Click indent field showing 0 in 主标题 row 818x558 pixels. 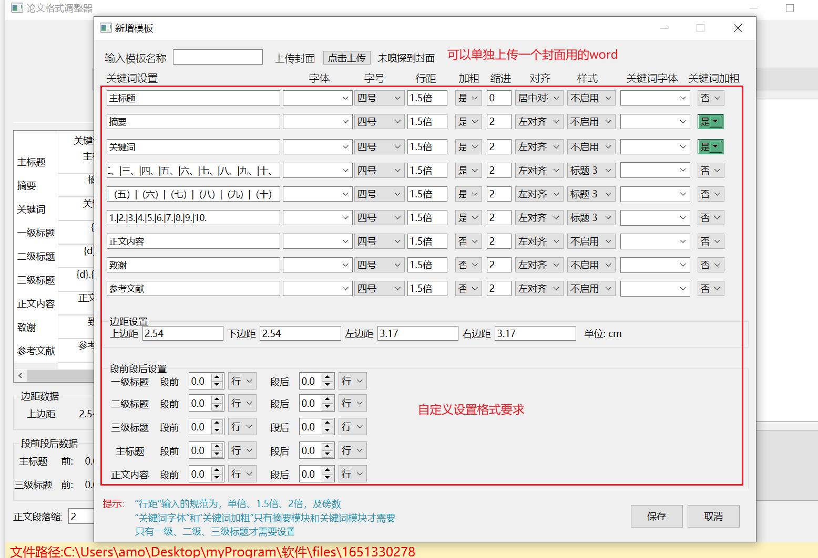(499, 98)
